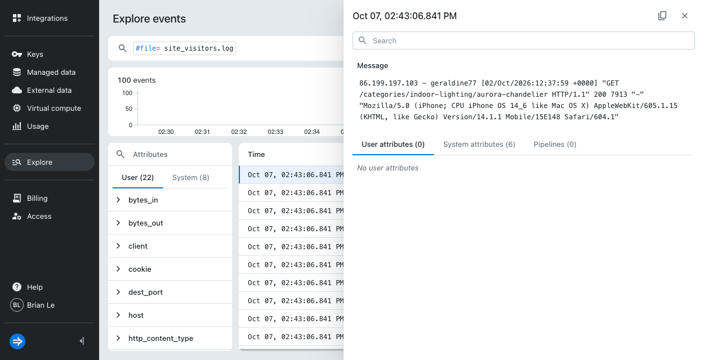Go to Usage chart icon
This screenshot has height=360, width=704.
click(x=17, y=127)
